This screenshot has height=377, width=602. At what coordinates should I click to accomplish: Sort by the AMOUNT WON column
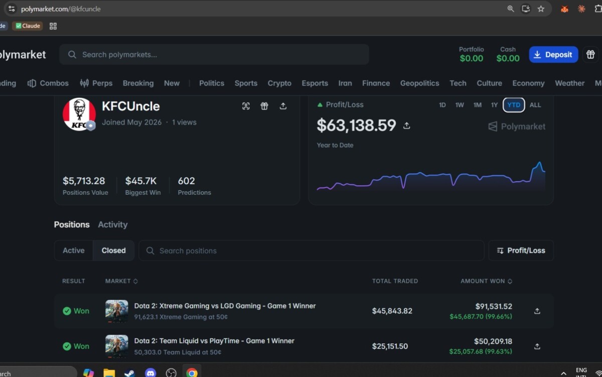[x=487, y=281]
